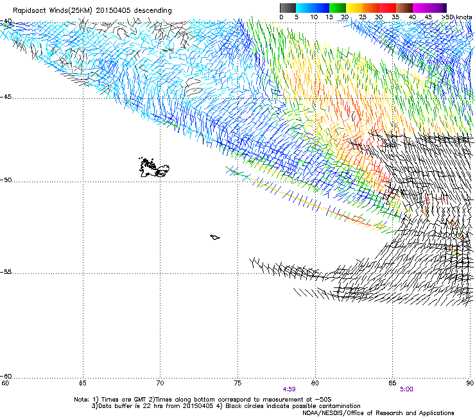Click the legend scale value '30'

coord(379,17)
